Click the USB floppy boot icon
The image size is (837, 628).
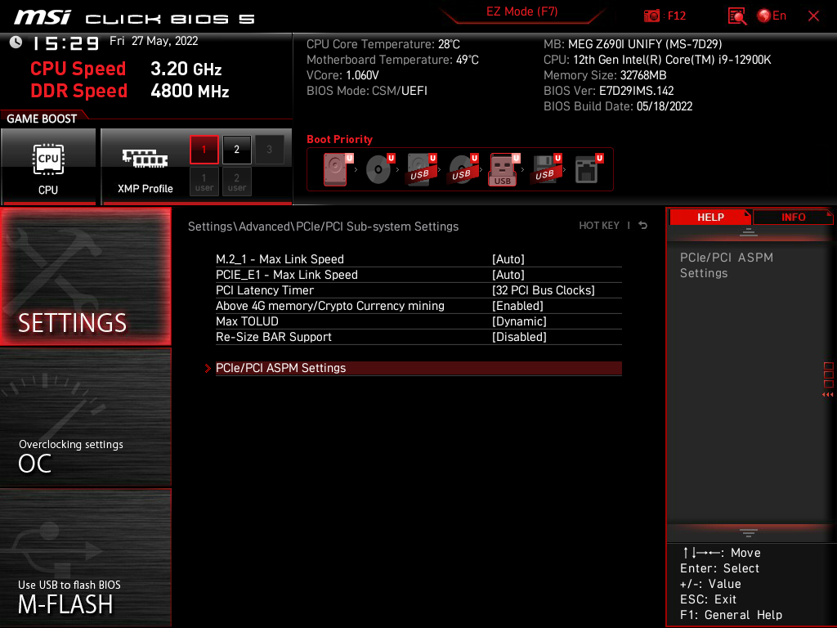pos(546,169)
